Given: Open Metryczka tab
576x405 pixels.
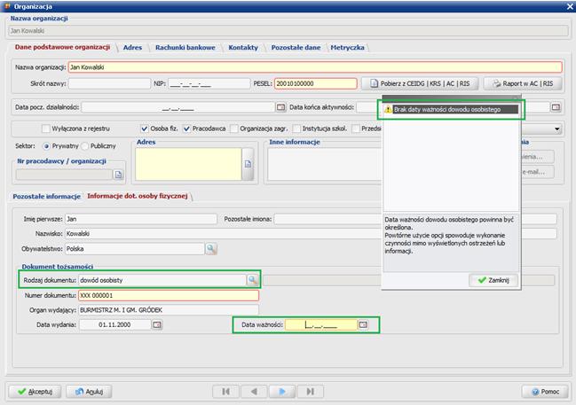Looking at the screenshot, I should [347, 48].
